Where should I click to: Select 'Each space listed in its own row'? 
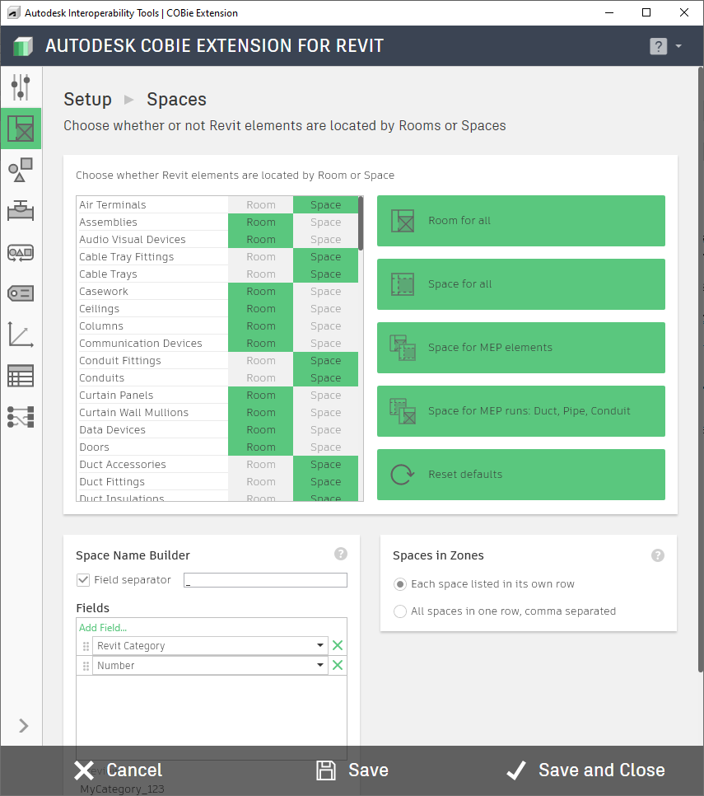click(x=400, y=584)
